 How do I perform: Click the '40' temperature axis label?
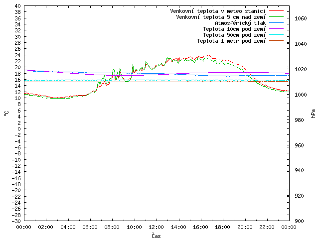[18, 6]
